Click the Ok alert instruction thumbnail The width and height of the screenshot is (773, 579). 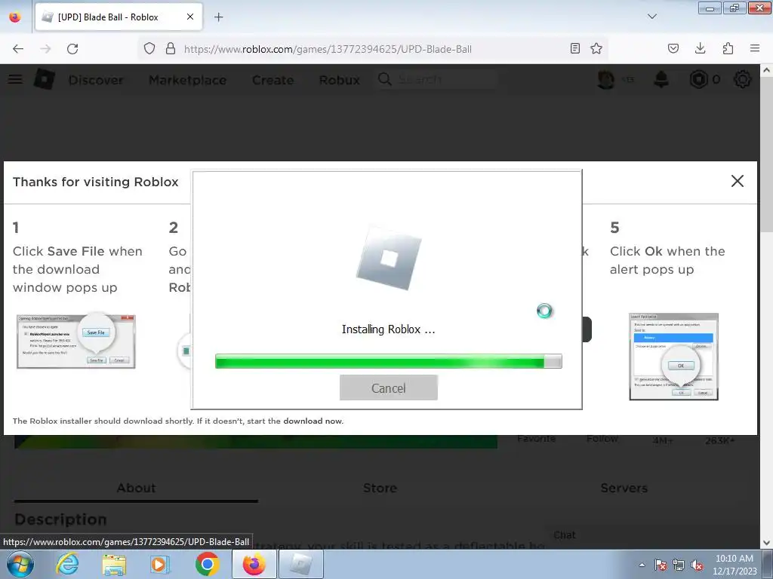[673, 357]
